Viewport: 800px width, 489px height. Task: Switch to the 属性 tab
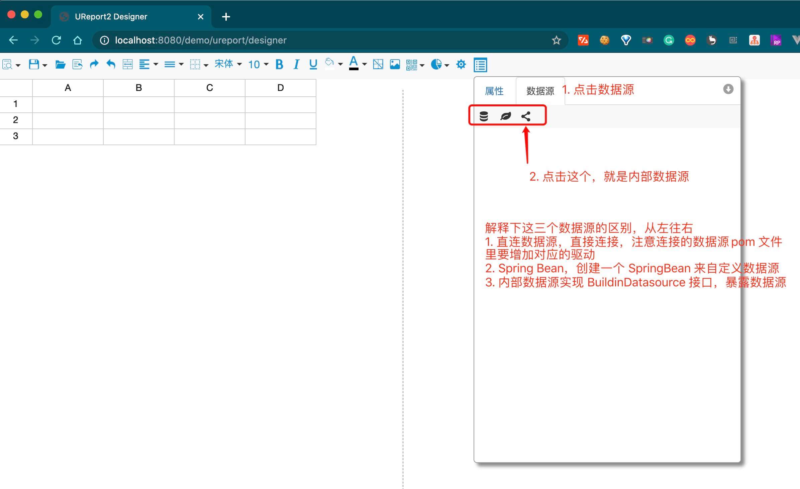494,91
